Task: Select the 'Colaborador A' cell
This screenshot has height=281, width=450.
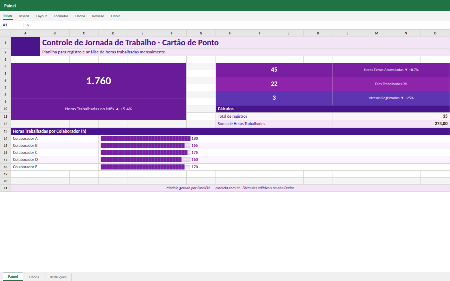Action: coord(55,138)
